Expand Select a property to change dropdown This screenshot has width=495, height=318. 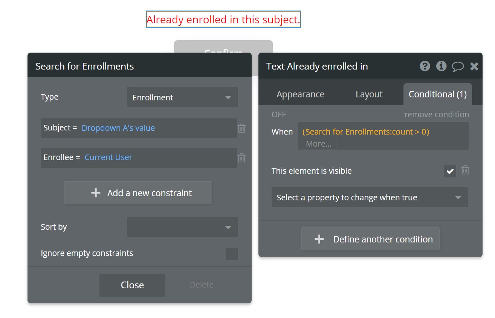click(x=370, y=197)
